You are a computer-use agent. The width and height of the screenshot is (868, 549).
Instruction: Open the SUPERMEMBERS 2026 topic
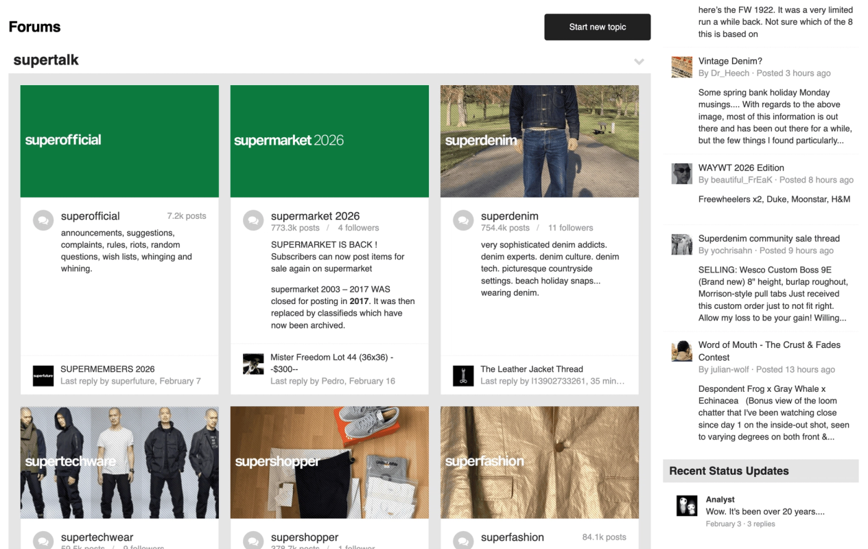pyautogui.click(x=108, y=369)
